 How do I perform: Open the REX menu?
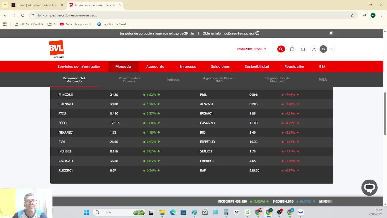click(x=322, y=66)
